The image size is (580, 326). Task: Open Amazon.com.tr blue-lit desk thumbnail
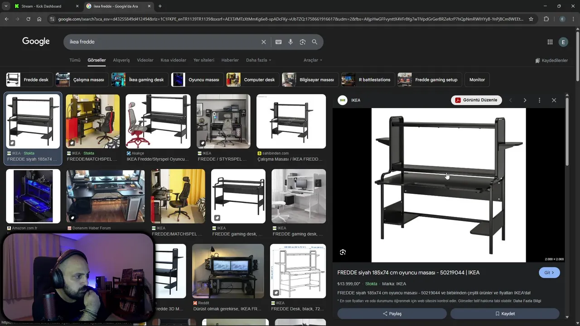(x=33, y=196)
